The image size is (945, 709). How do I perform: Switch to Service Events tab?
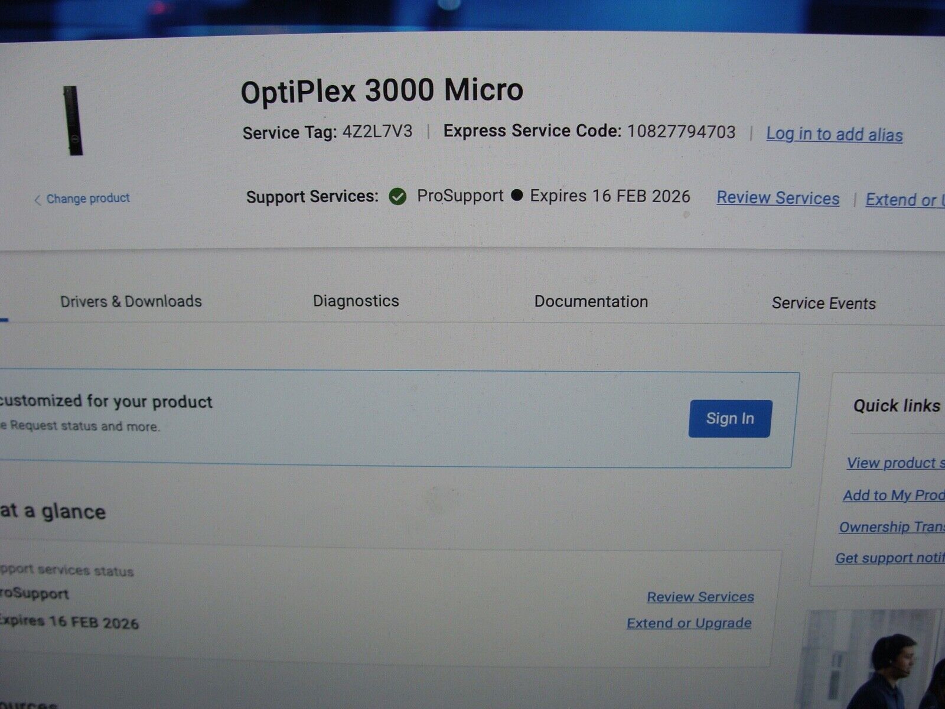824,303
